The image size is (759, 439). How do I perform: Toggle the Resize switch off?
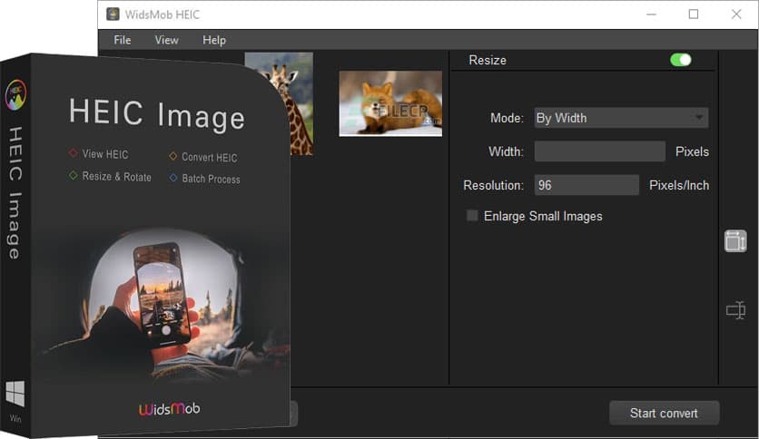(681, 60)
